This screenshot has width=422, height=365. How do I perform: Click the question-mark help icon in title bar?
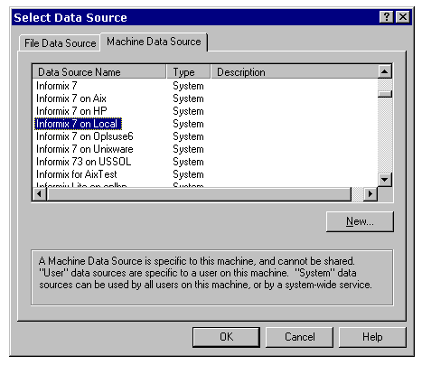387,17
